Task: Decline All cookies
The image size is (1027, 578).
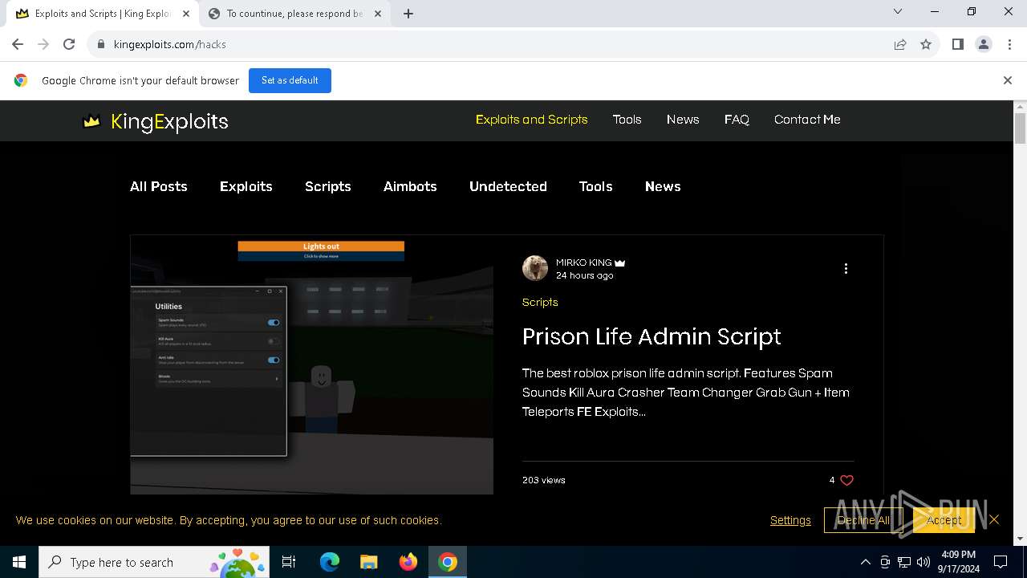Action: click(863, 520)
